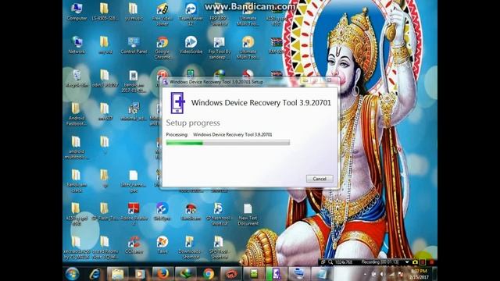The width and height of the screenshot is (500, 281).
Task: Select the Adobe Reader desktop shortcut
Action: pos(134,214)
